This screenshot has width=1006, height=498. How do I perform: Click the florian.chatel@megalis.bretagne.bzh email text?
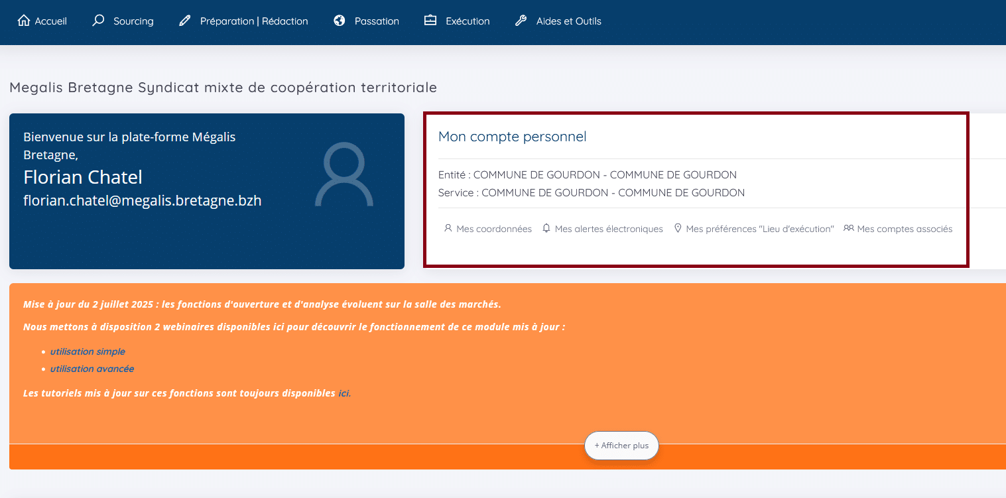click(x=143, y=200)
